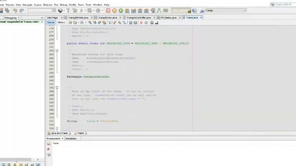
Task: Open the Profile Project dropdown arrow
Action: (102, 11)
